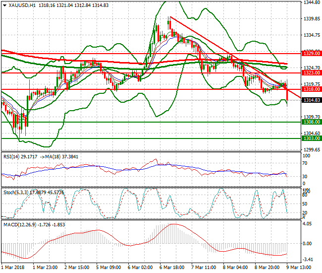Select the XAUUSD,H1 chart title text
This screenshot has width=322, height=273.
[22, 5]
